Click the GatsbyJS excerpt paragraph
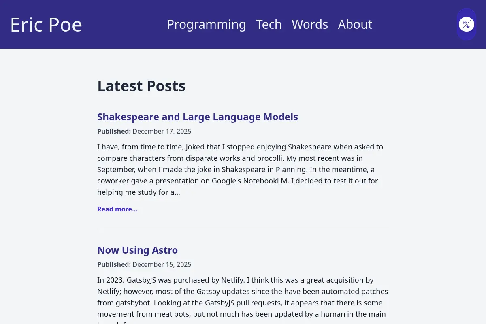 point(243,300)
